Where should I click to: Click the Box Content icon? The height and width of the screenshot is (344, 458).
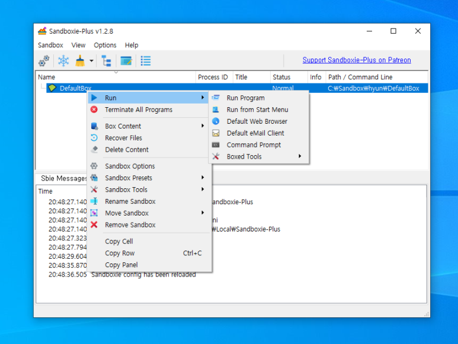coord(94,126)
